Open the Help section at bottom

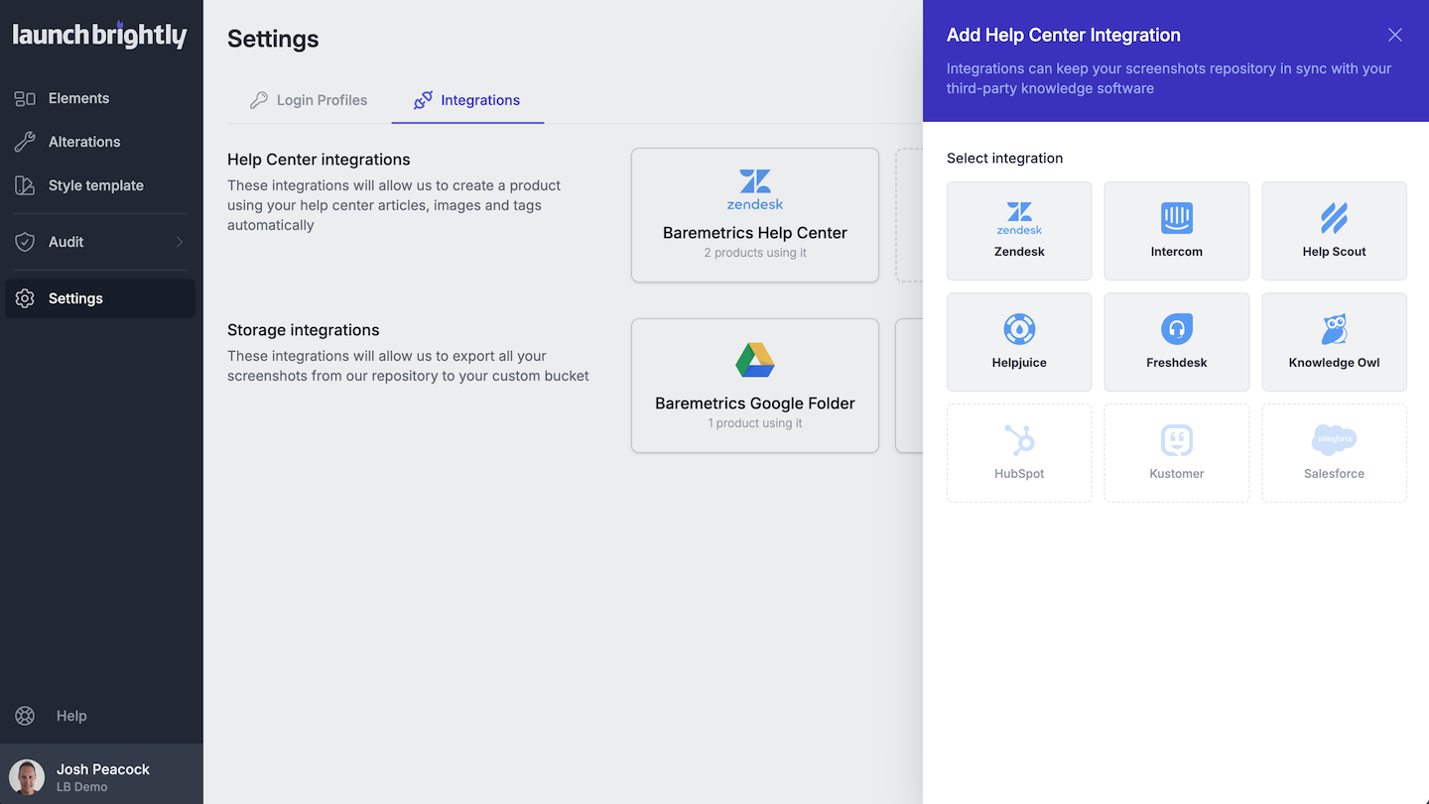[71, 716]
